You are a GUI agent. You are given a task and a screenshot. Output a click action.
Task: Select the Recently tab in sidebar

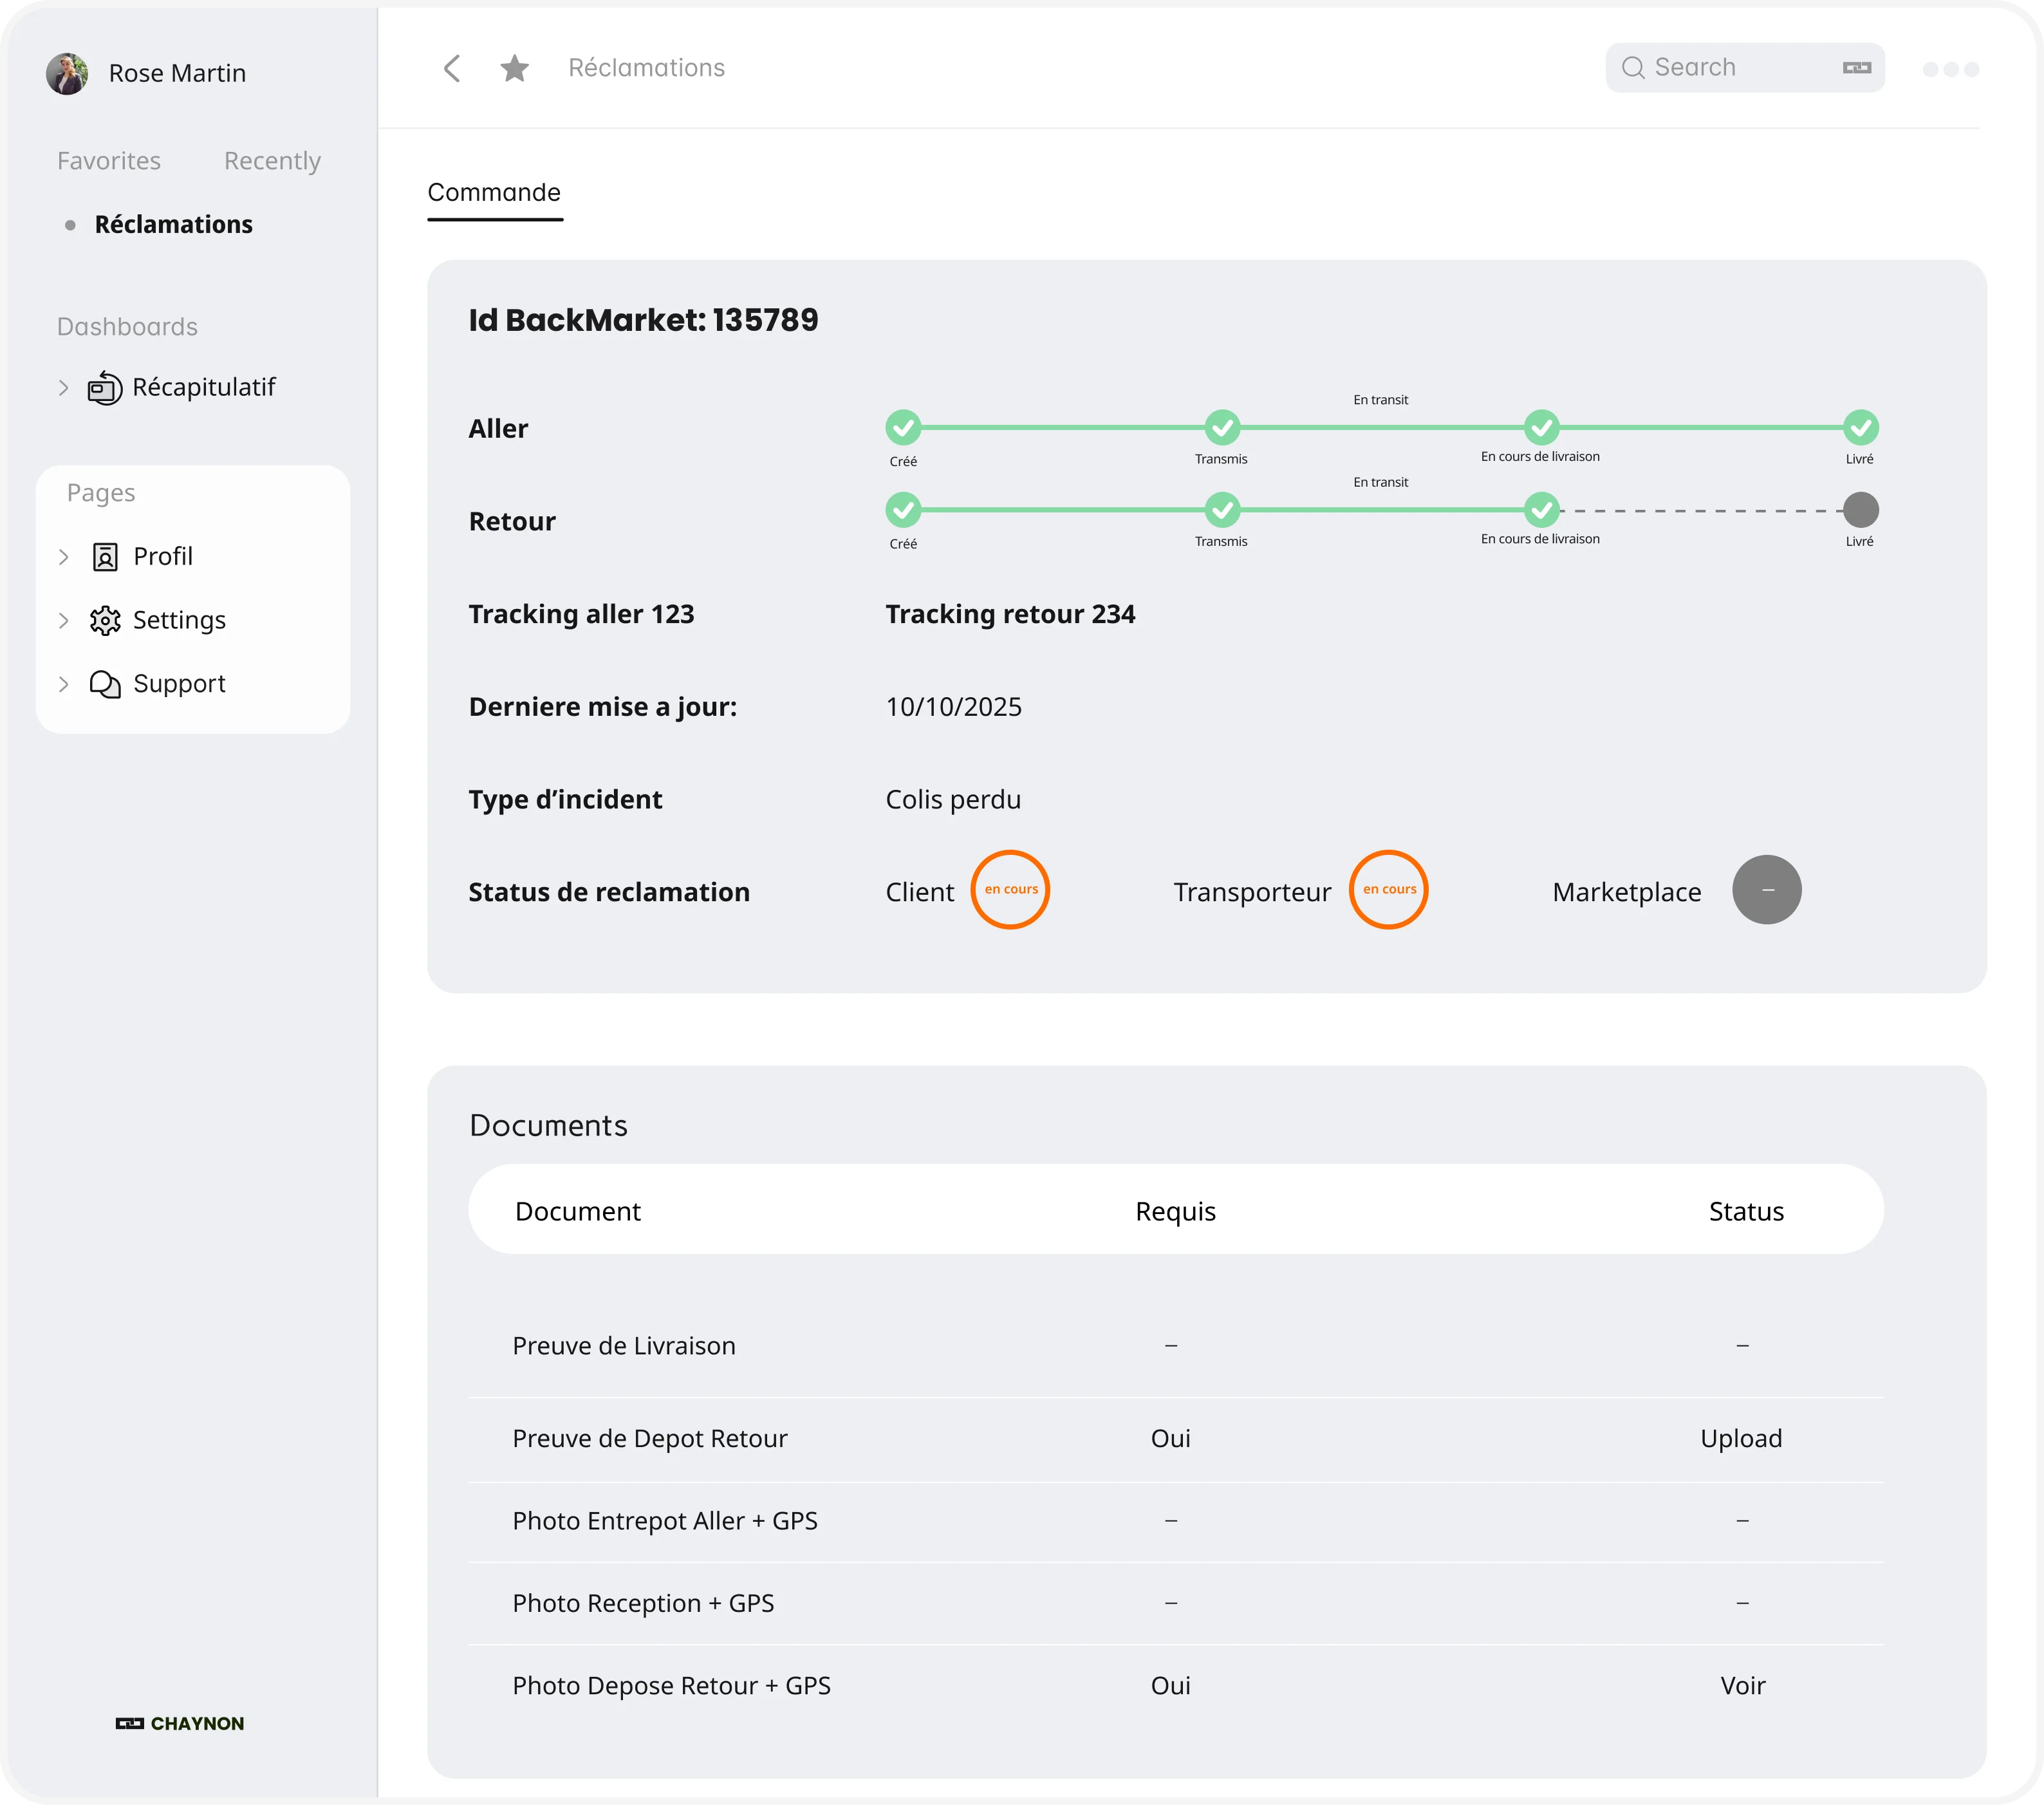[272, 160]
